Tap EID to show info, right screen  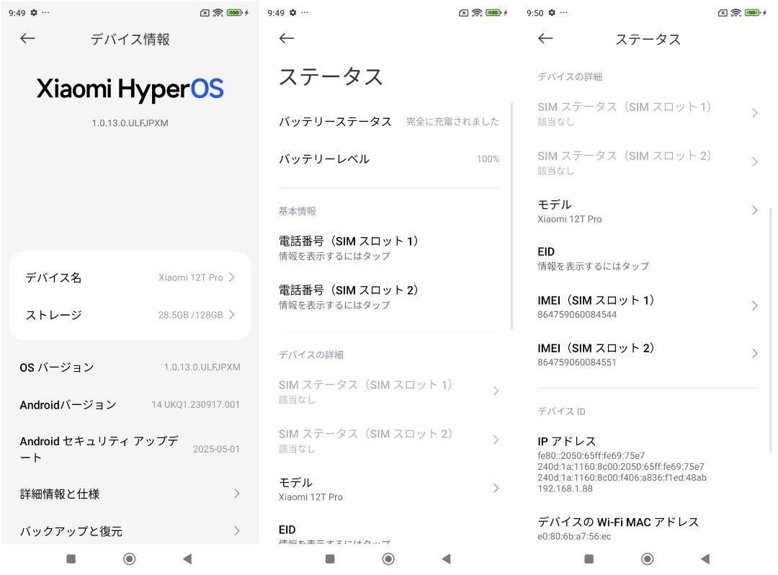point(648,259)
